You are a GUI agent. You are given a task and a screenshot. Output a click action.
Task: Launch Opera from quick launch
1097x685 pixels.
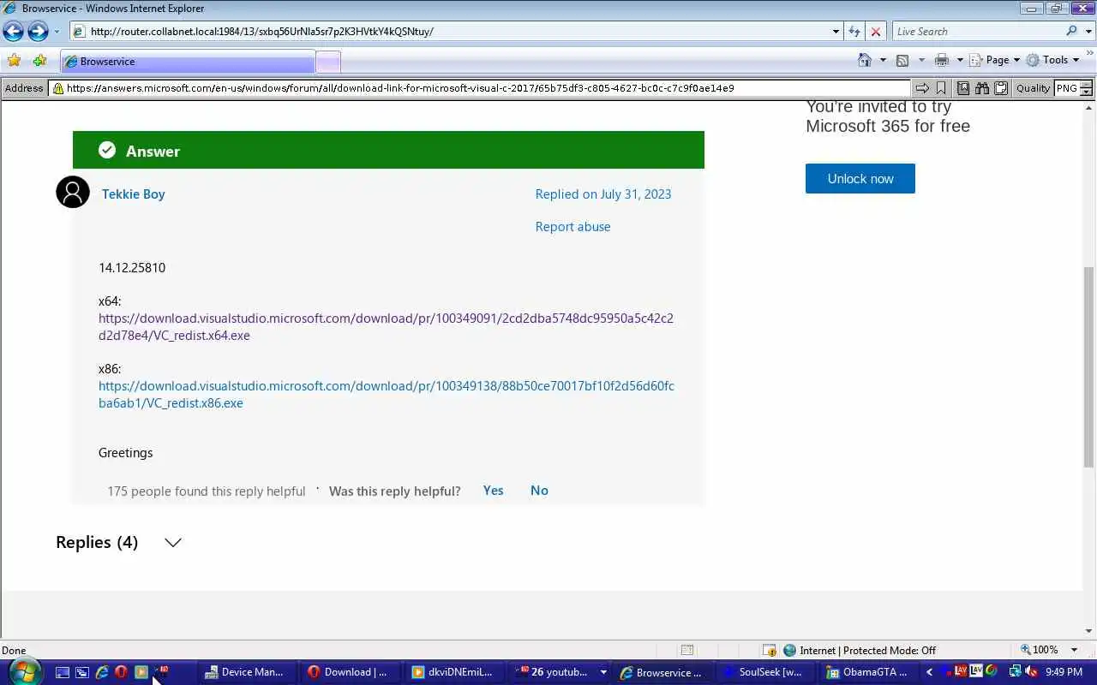pos(121,672)
